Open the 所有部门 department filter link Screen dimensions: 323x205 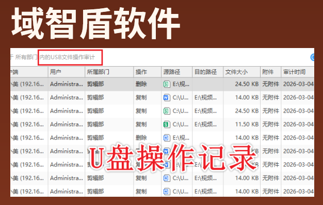click(26, 57)
